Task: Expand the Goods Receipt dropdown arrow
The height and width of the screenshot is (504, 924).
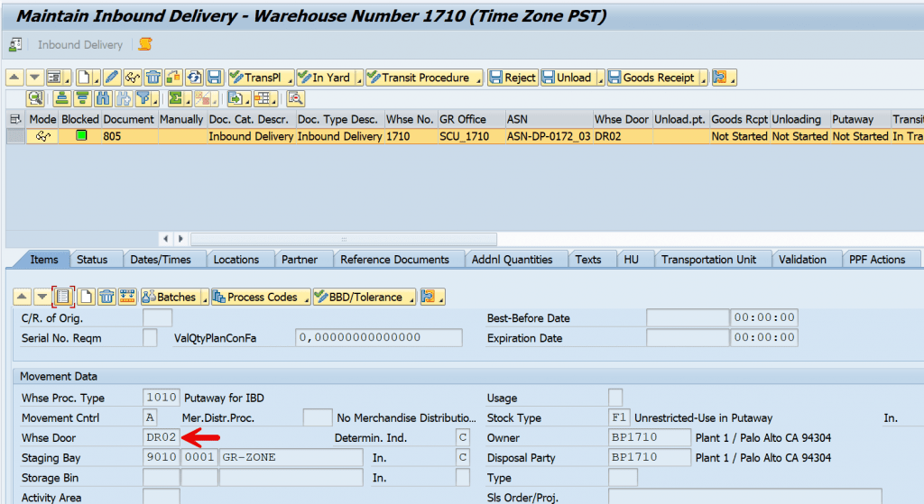Action: tap(704, 79)
